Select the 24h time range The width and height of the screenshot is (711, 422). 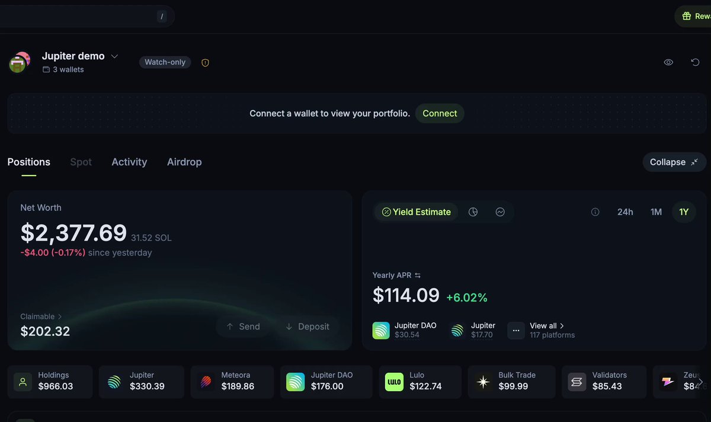[x=625, y=212]
